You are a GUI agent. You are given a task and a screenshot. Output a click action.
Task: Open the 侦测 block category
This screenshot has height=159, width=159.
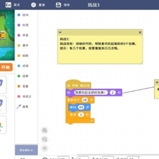pyautogui.click(x=23, y=66)
